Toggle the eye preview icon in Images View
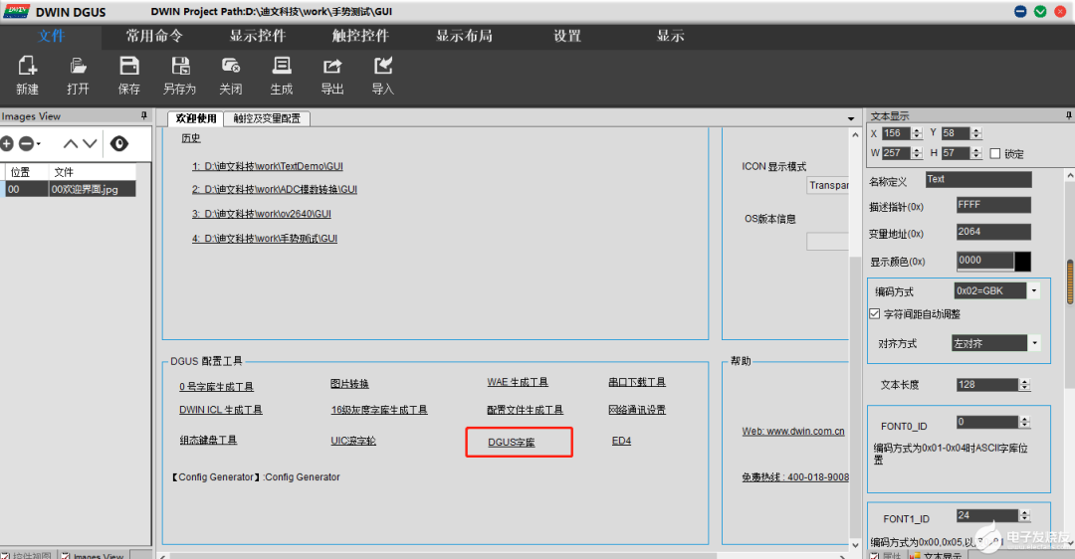Viewport: 1075px width, 559px height. click(x=119, y=144)
